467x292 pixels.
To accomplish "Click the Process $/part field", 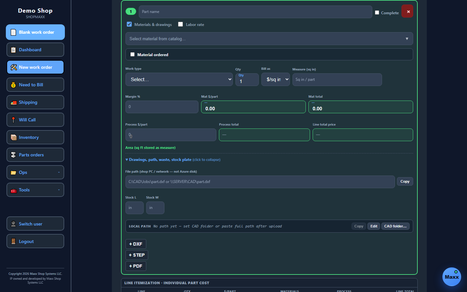I will tap(171, 135).
